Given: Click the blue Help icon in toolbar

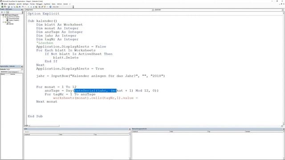Looking at the screenshot, I should coord(50,7).
